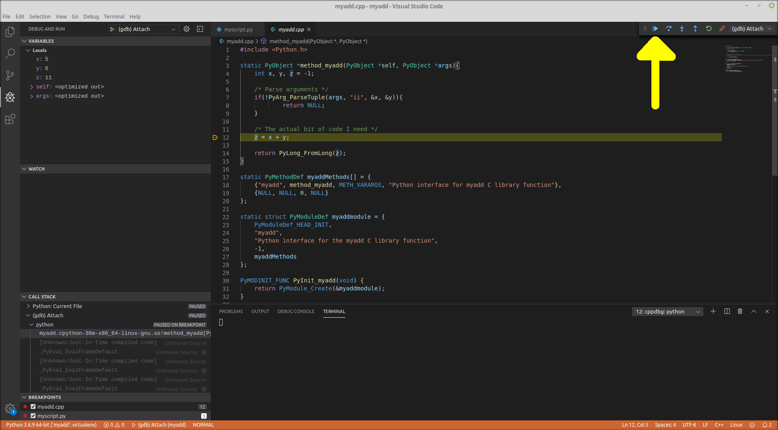Open the Source Control view
The image size is (778, 430).
click(10, 75)
